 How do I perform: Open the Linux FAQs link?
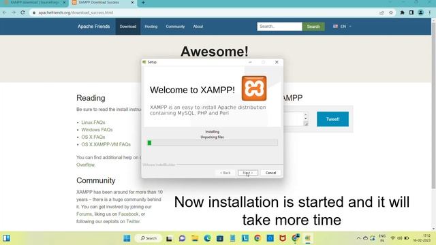coord(93,122)
